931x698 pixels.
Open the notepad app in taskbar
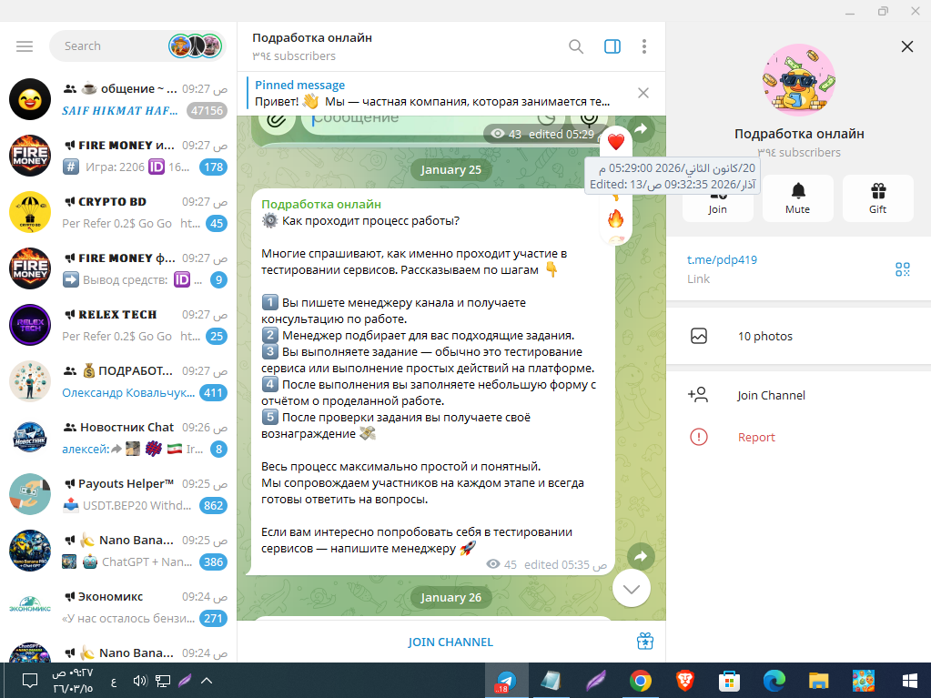(551, 681)
